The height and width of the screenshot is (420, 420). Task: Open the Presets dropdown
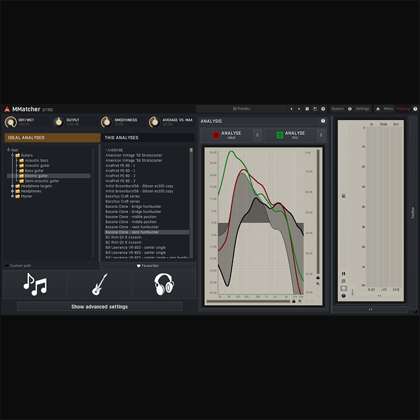point(241,109)
